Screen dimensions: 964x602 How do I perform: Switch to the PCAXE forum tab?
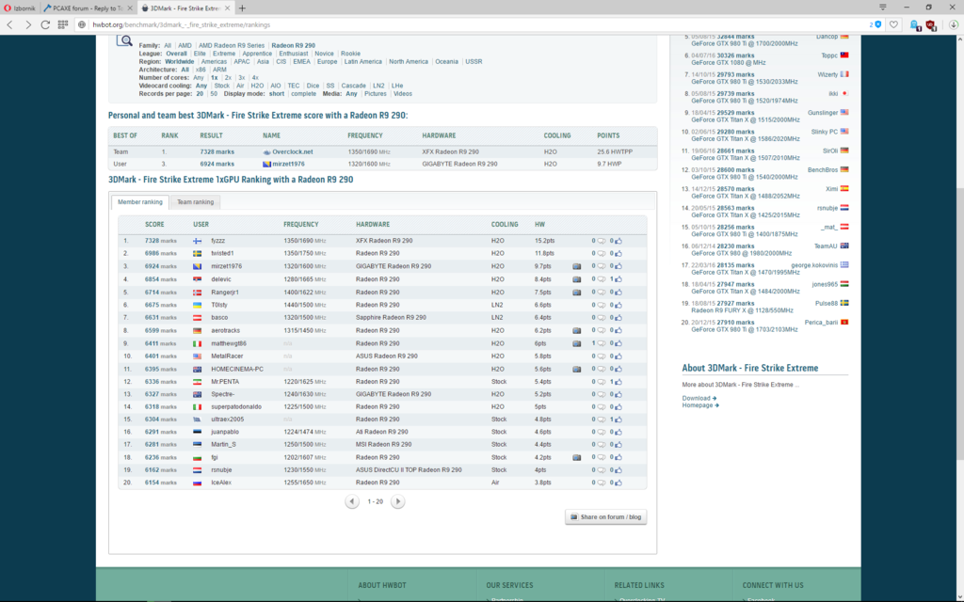click(x=88, y=8)
